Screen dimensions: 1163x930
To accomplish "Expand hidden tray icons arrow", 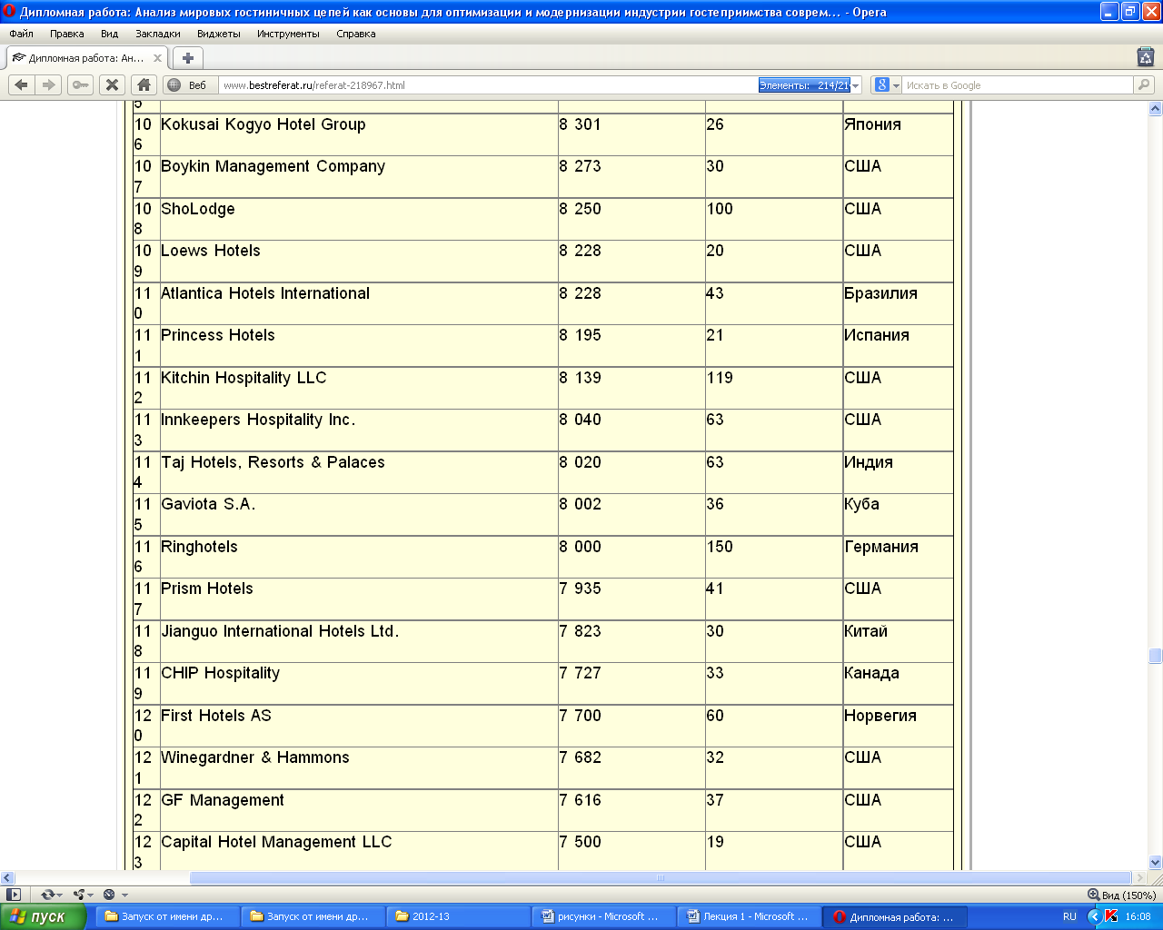I will pyautogui.click(x=1095, y=916).
